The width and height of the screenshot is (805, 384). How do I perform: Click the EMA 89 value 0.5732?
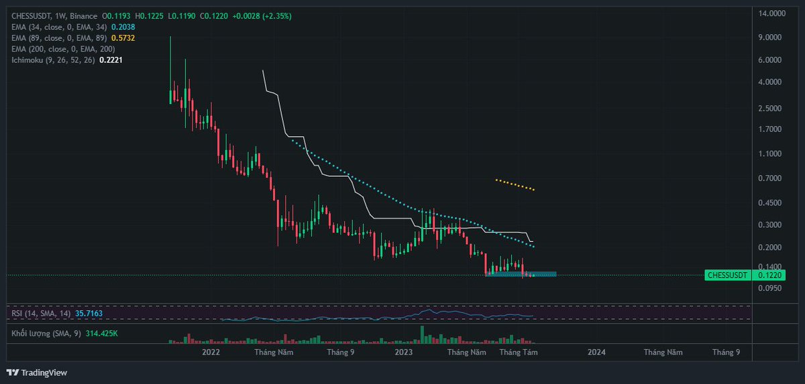pyautogui.click(x=123, y=38)
